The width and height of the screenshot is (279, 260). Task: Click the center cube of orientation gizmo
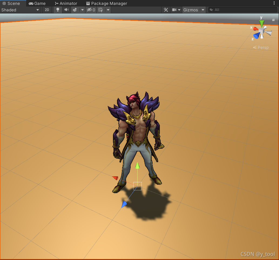(x=261, y=31)
